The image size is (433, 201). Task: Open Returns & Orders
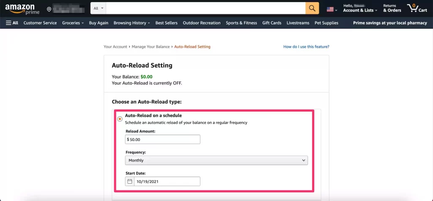tap(392, 8)
